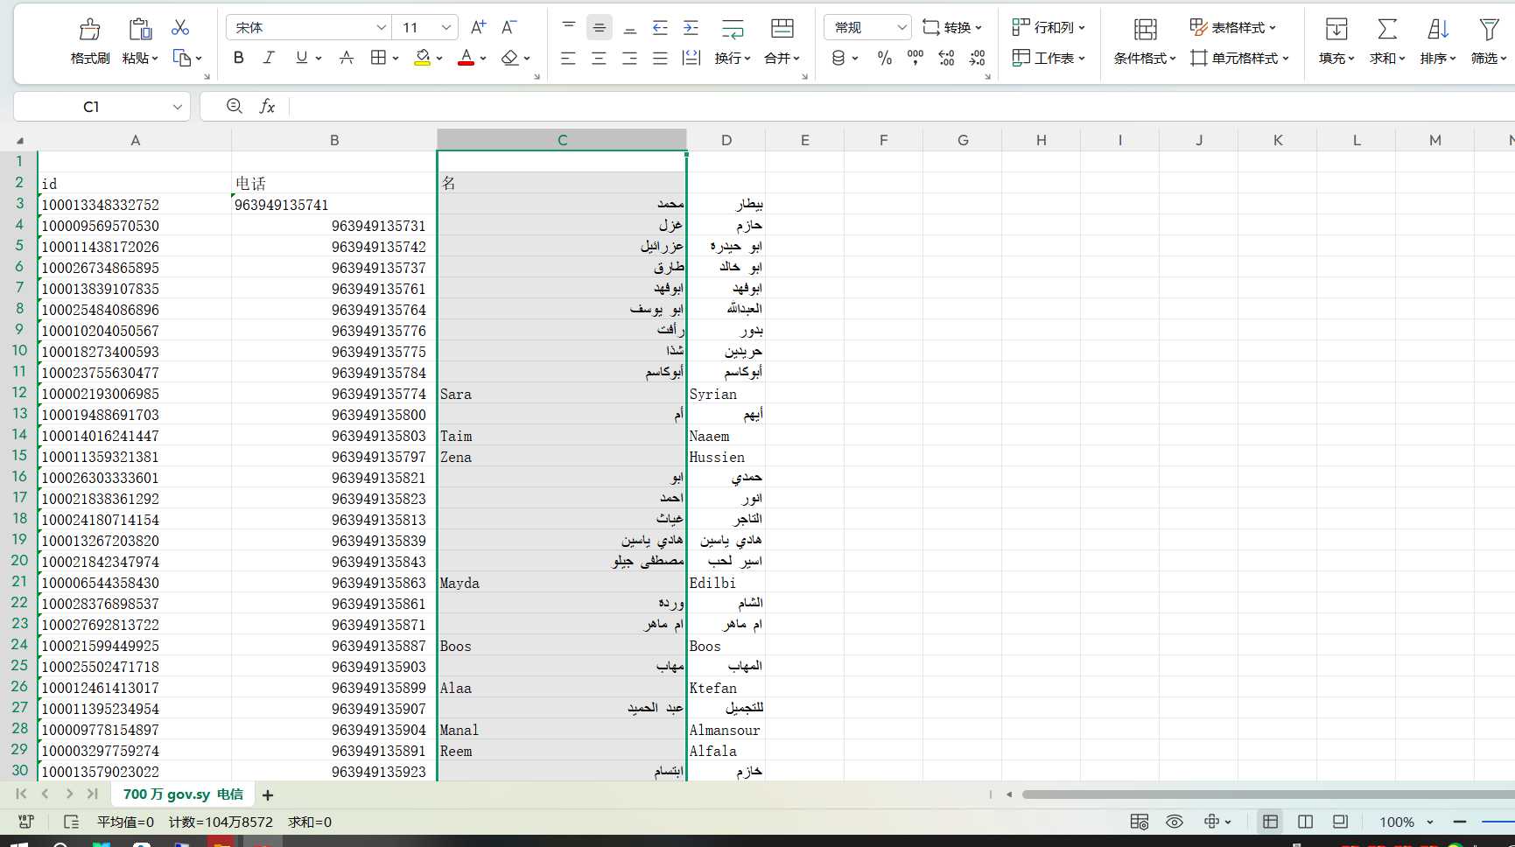Activate the Format Painter (格式刷) tool
This screenshot has height=847, width=1515.
point(89,30)
